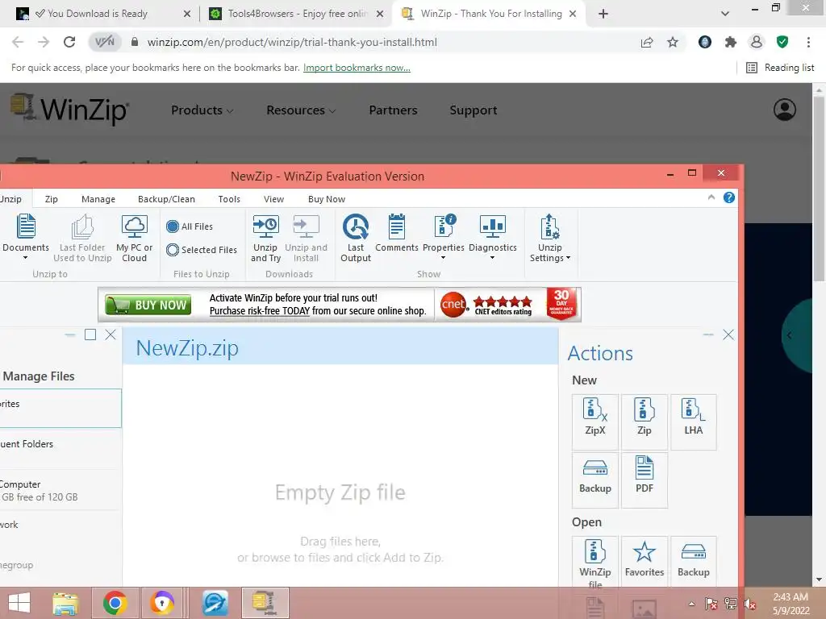
Task: Open Chrome tab search chevron
Action: pyautogui.click(x=725, y=14)
